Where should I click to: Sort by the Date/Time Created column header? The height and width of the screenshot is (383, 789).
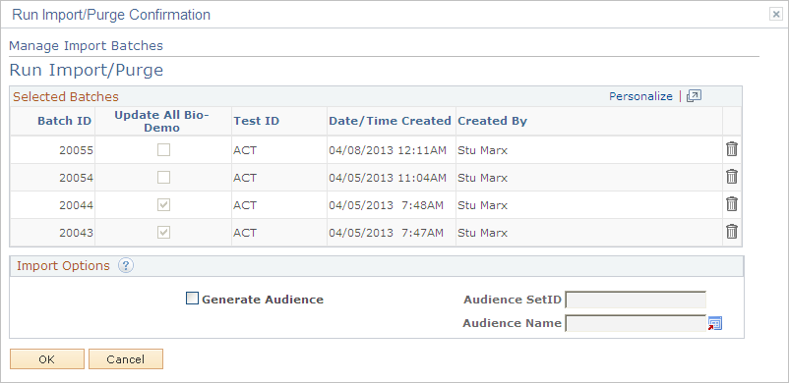tap(390, 121)
